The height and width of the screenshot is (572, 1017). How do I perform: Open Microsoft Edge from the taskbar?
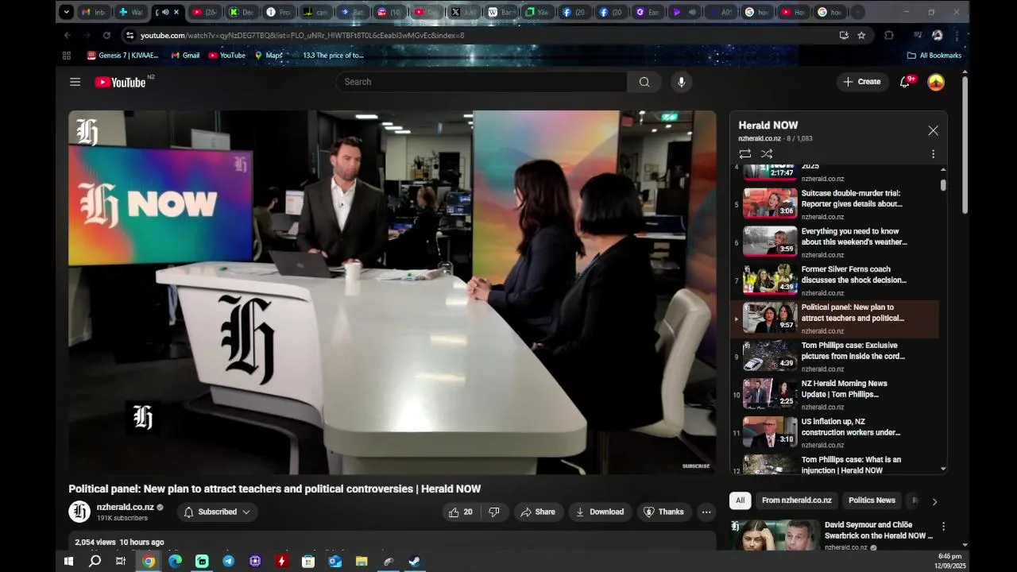point(175,561)
